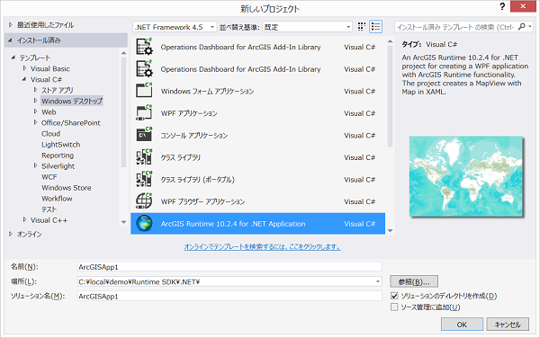
Task: Select LightSwitch in template tree
Action: (x=61, y=145)
